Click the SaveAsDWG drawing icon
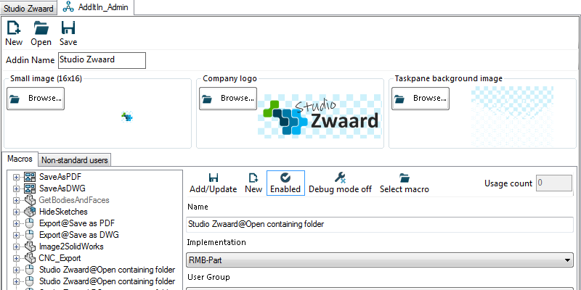This screenshot has width=581, height=290. pyautogui.click(x=30, y=188)
